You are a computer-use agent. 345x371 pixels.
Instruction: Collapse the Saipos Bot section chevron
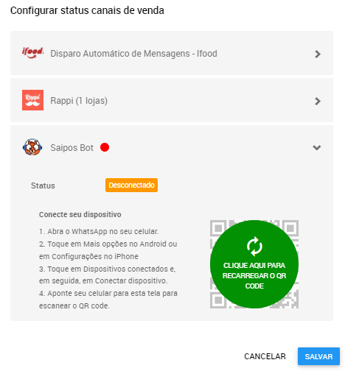coord(317,147)
